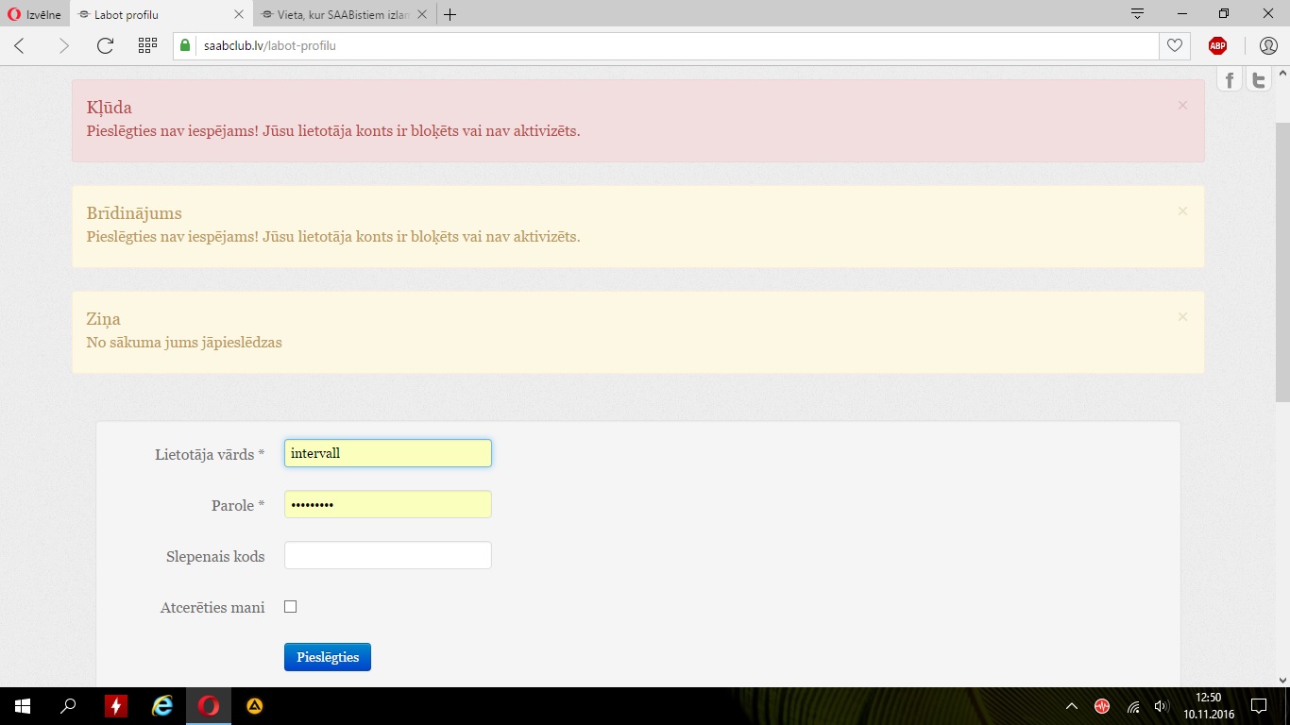Dismiss the Brīdinājums warning alert
The width and height of the screenshot is (1290, 725).
(x=1182, y=211)
